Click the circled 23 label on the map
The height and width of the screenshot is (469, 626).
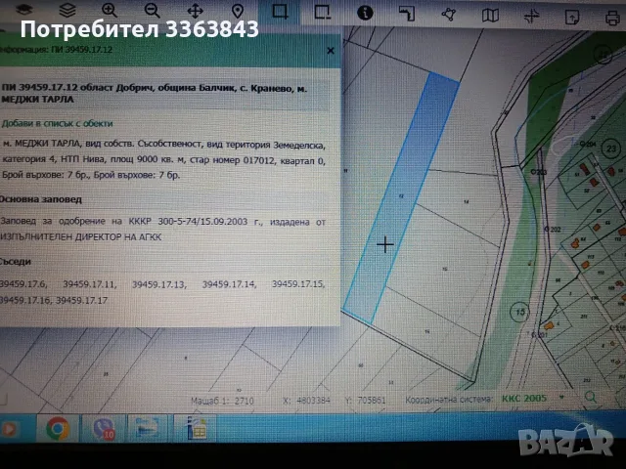pyautogui.click(x=611, y=149)
